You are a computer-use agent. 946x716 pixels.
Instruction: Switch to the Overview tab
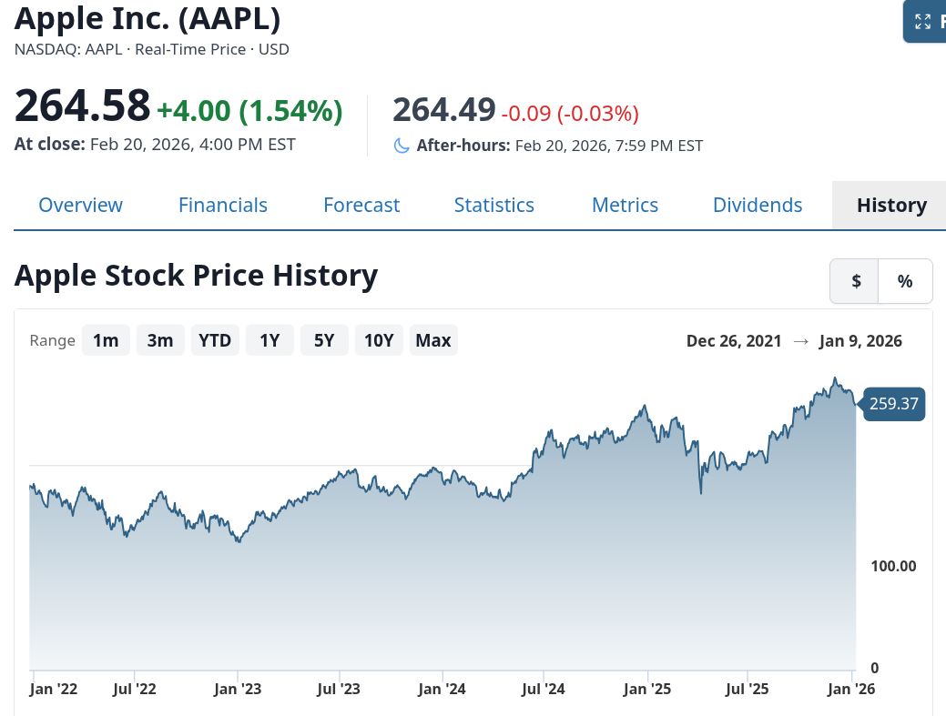(x=80, y=205)
